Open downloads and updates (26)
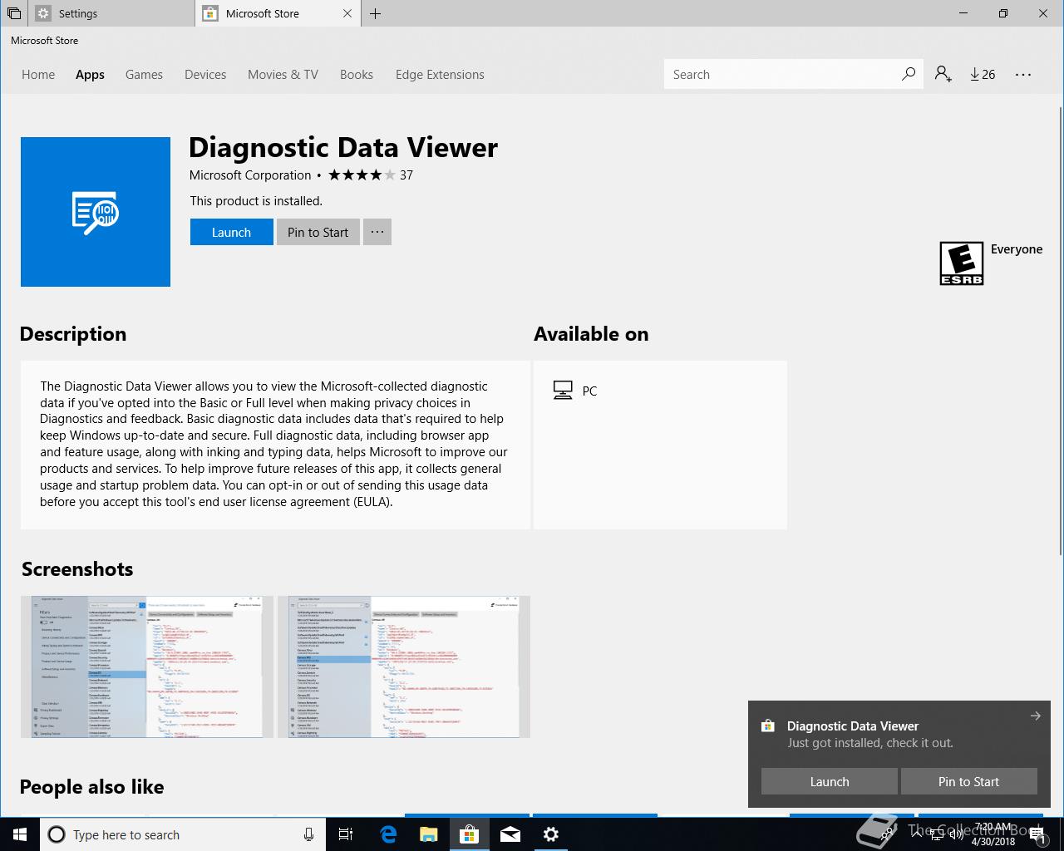The width and height of the screenshot is (1064, 851). (983, 74)
